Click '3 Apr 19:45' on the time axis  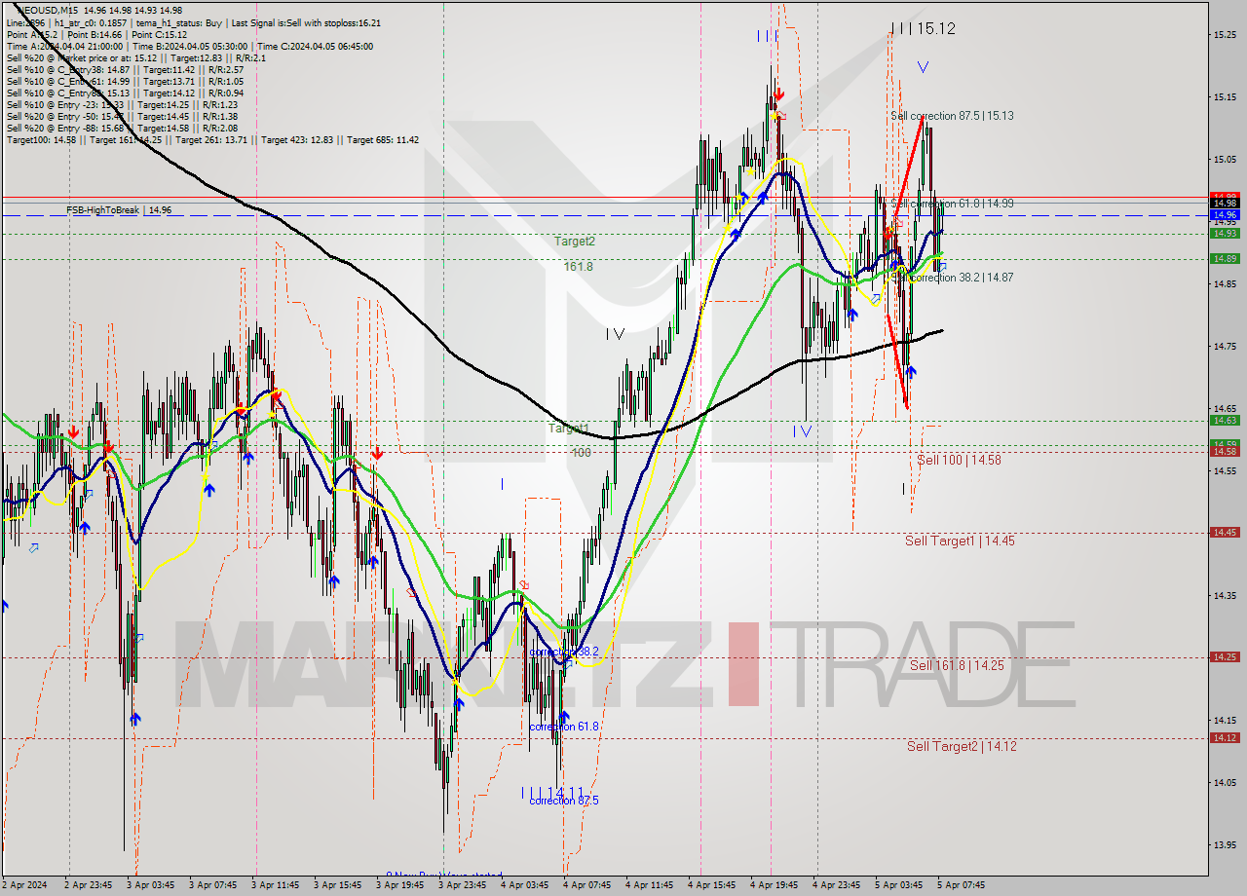coord(400,885)
